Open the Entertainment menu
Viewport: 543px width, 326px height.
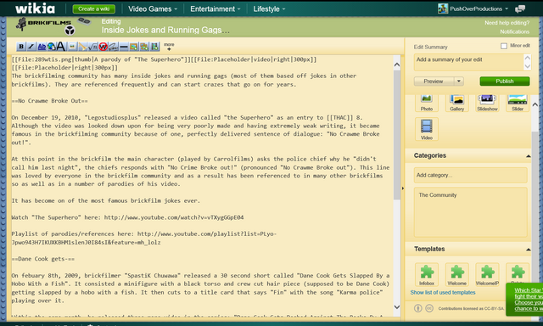215,9
